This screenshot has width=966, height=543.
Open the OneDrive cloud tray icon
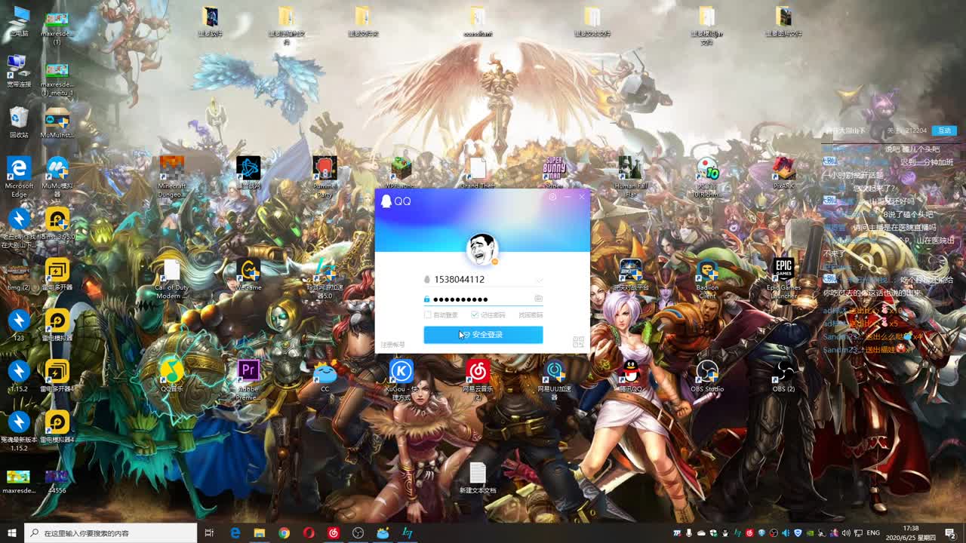[x=701, y=533]
